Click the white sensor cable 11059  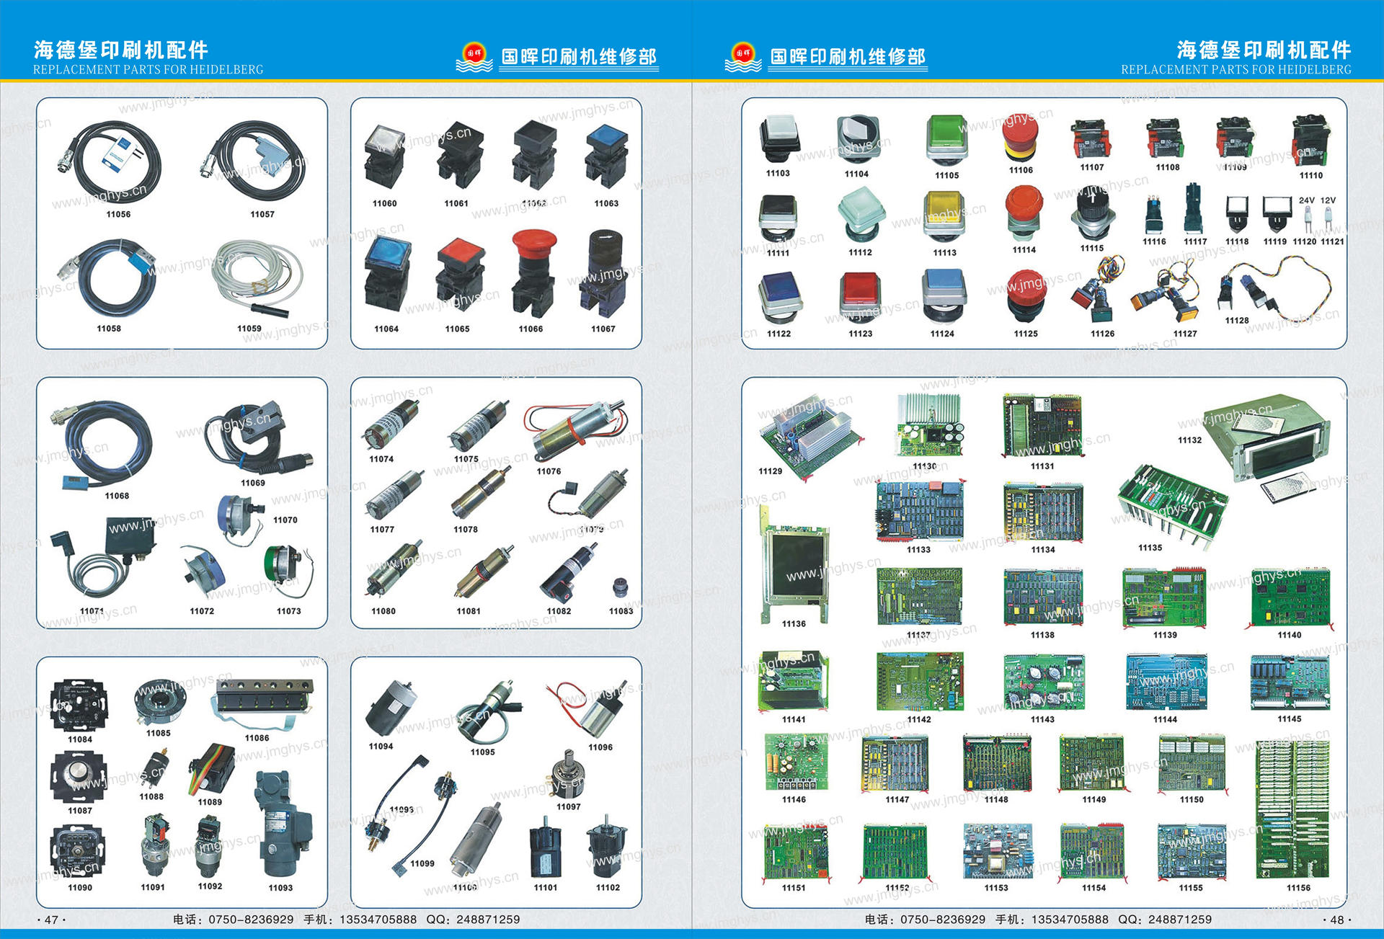pos(257,281)
